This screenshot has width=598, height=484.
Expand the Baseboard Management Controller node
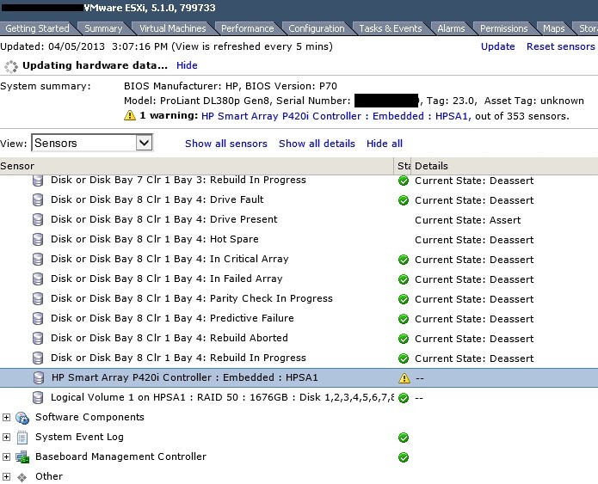6,457
